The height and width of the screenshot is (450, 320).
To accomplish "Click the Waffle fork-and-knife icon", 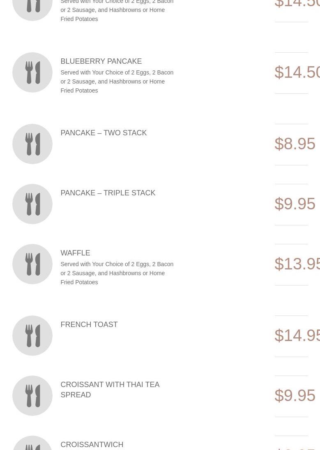I will point(32,264).
